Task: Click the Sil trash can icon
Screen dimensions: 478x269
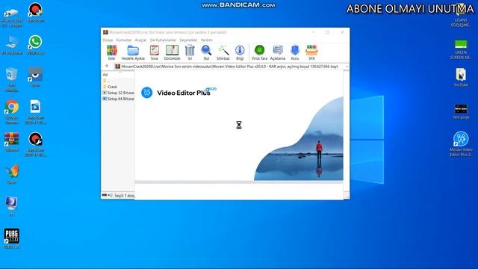Action: point(190,52)
